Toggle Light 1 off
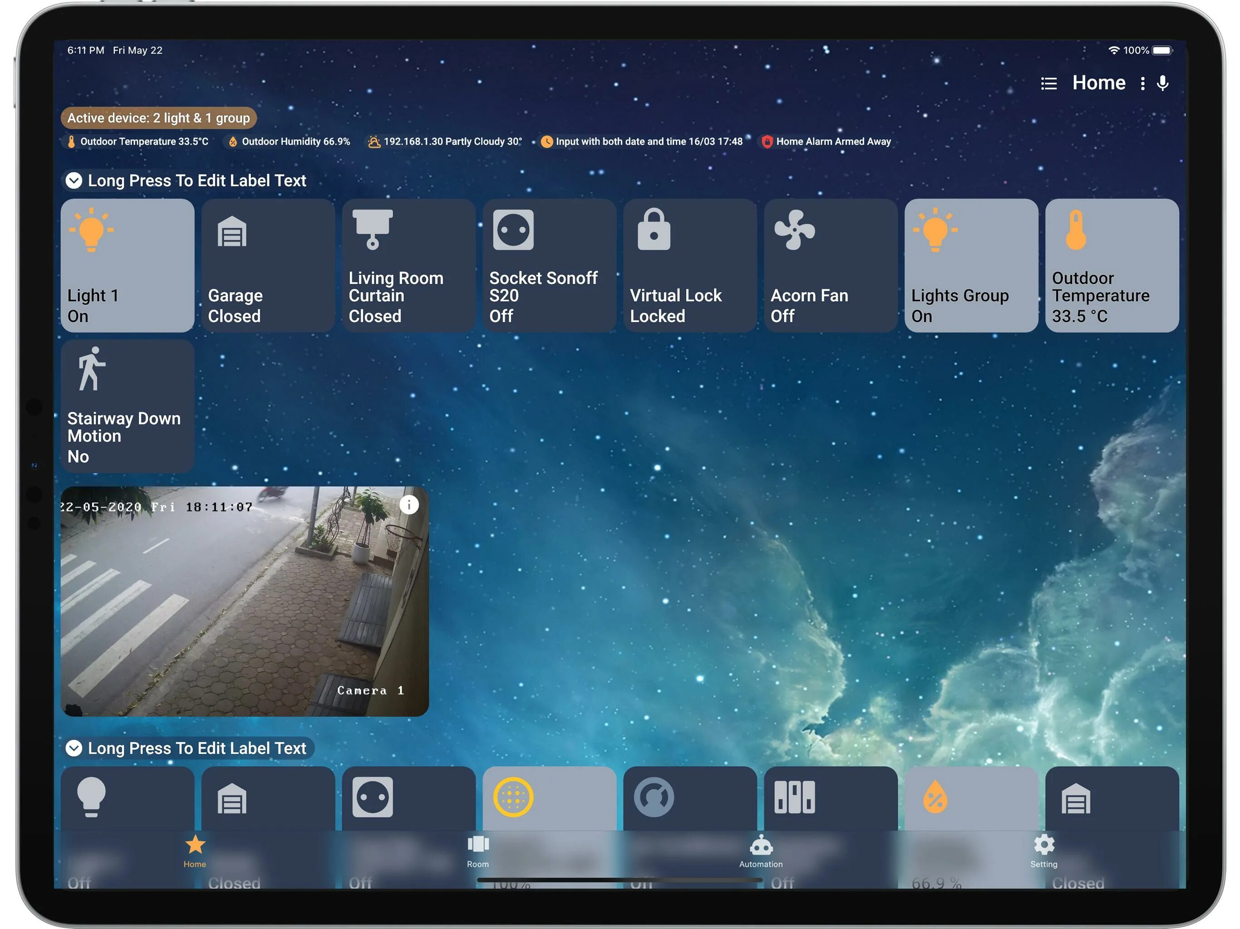This screenshot has width=1240, height=929. [127, 265]
